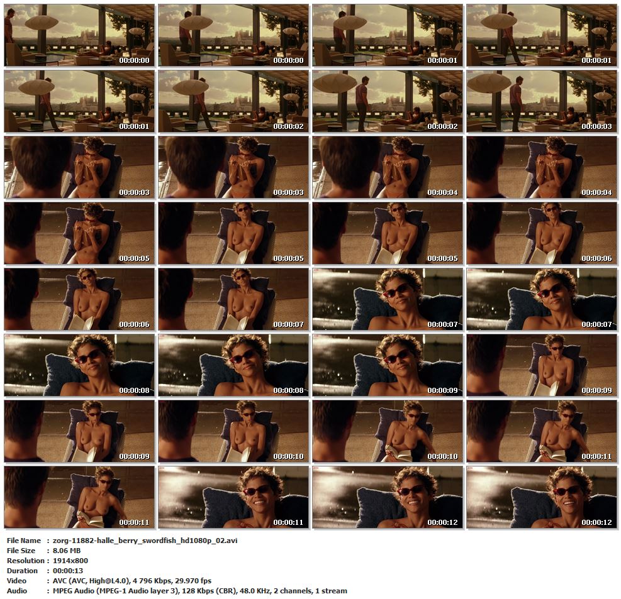Click the 'Resolution' label
The image size is (621, 599).
pos(25,561)
